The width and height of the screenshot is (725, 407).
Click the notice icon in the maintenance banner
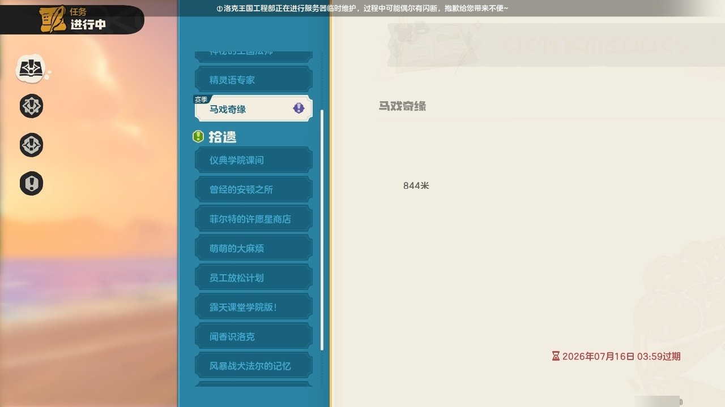(x=219, y=8)
